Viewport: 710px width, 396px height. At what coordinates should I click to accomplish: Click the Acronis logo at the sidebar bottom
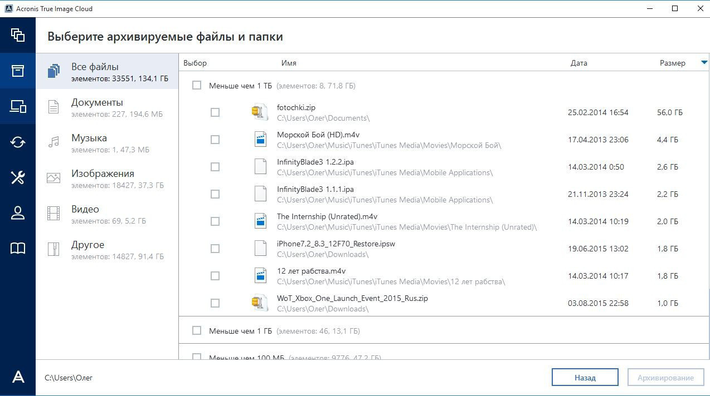(18, 377)
